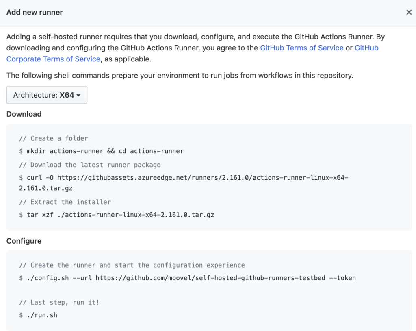416x331 pixels.
Task: Click the 'Create the runner and start' comment
Action: pyautogui.click(x=132, y=266)
